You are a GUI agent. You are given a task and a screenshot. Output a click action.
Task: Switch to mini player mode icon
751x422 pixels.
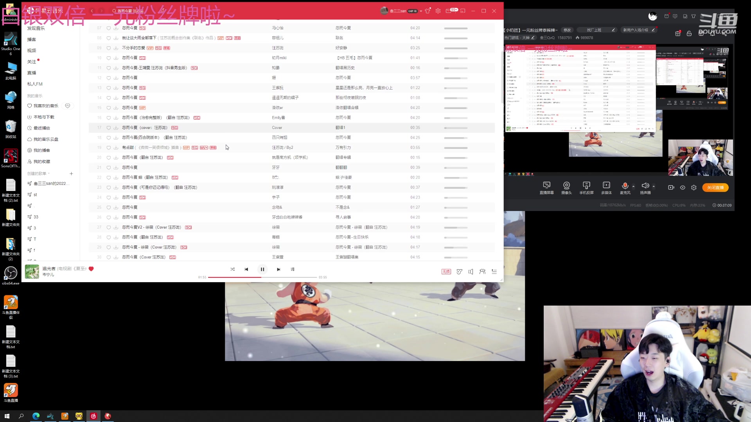(x=463, y=11)
